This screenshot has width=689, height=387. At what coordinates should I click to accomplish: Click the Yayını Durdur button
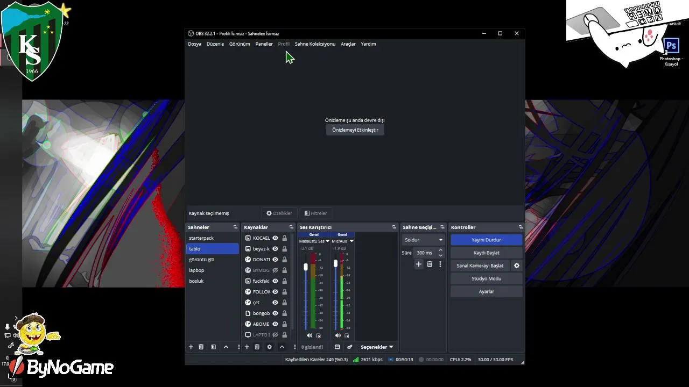point(487,240)
